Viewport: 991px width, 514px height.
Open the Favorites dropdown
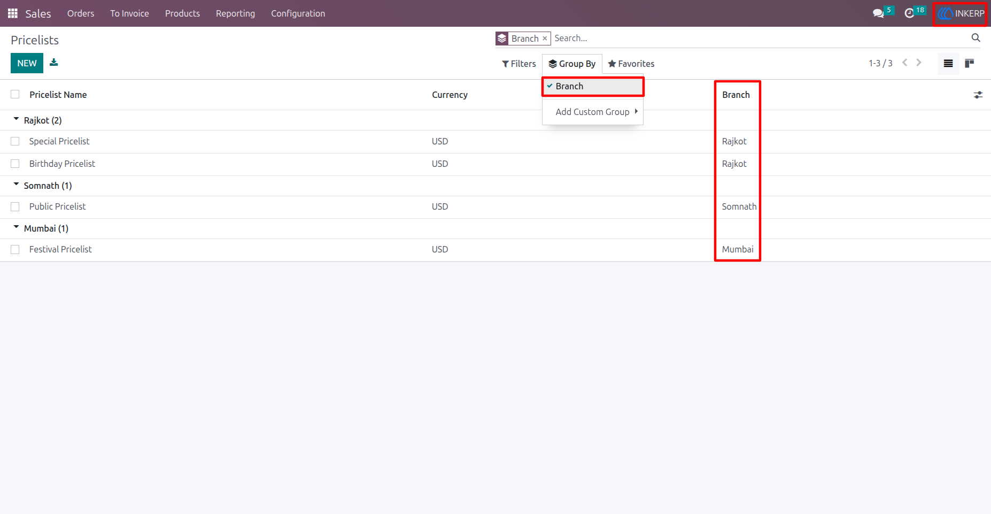[x=631, y=64]
